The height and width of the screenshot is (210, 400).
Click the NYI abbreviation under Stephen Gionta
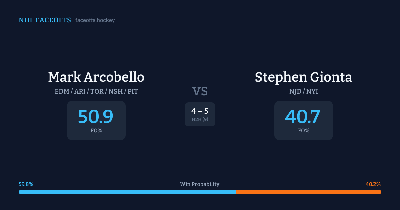click(x=312, y=91)
